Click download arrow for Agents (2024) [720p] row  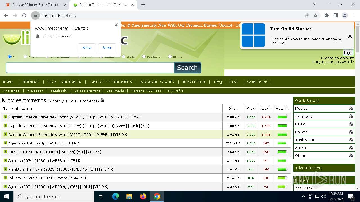click(5, 143)
